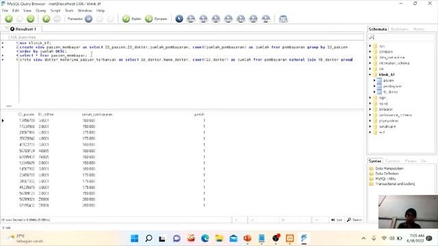Screen dimensions: 438x246
Task: Select the mouse pointer cursor tool icon
Action: [x=179, y=18]
